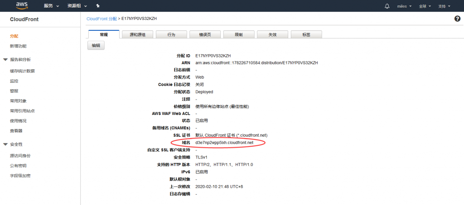This screenshot has width=464, height=205.
Task: Open 字段级加密 in the sidebar
Action: click(20, 176)
